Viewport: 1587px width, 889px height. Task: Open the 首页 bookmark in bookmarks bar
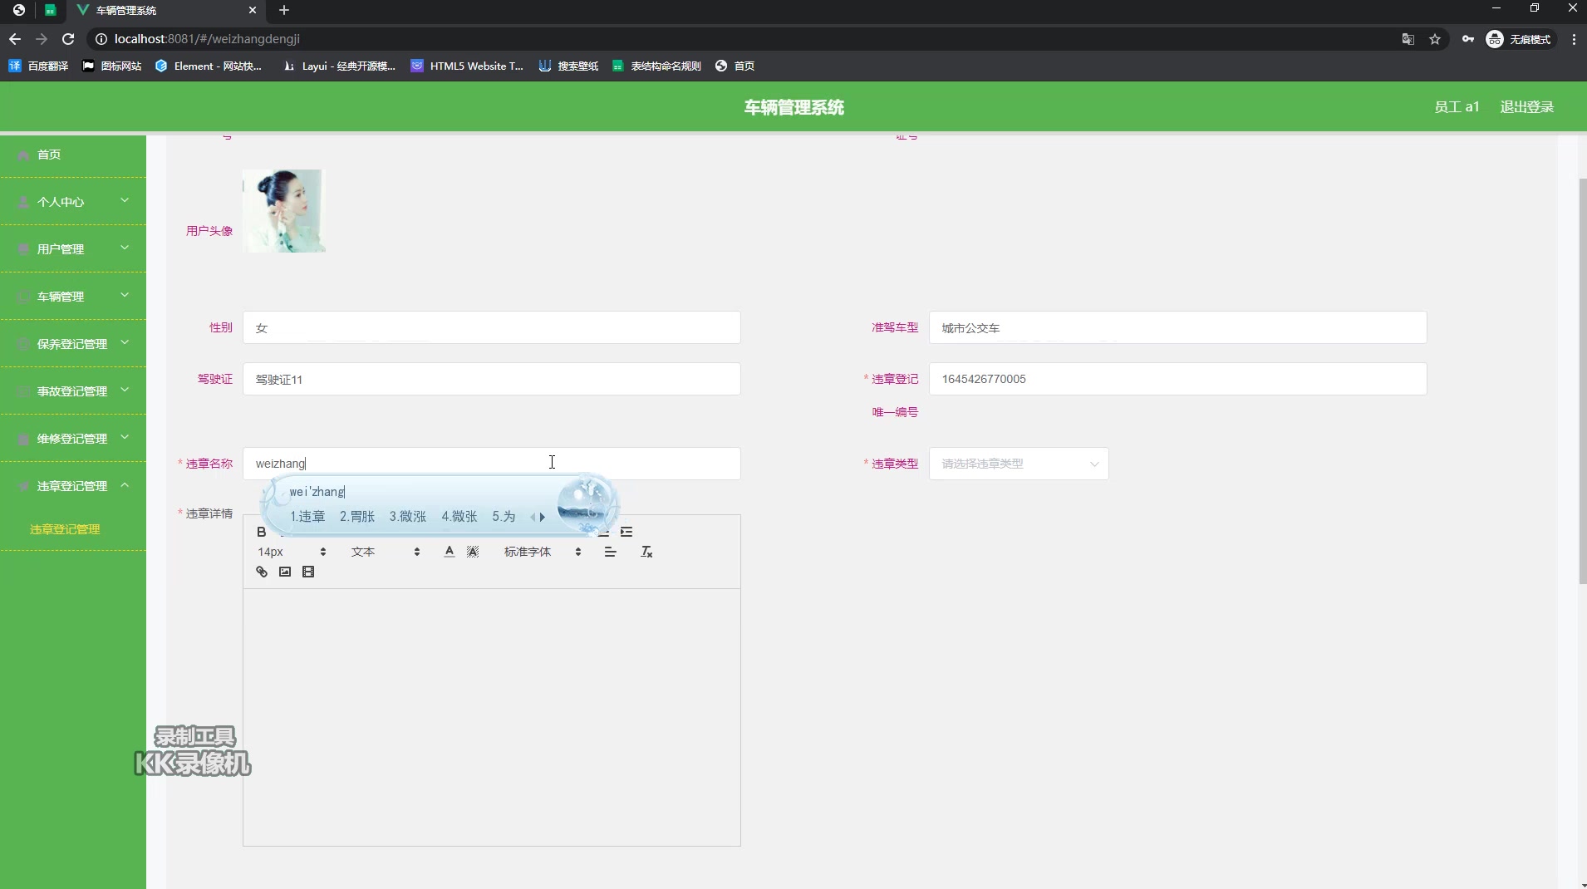[735, 66]
